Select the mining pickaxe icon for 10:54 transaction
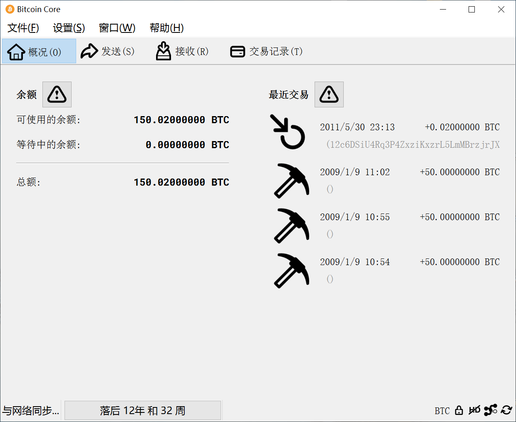 tap(292, 270)
